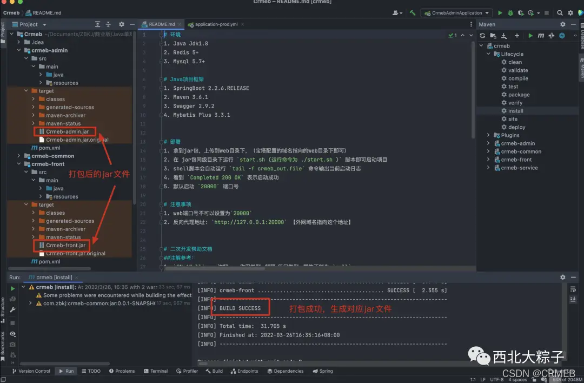Execute Maven goal 'm' icon

(540, 35)
